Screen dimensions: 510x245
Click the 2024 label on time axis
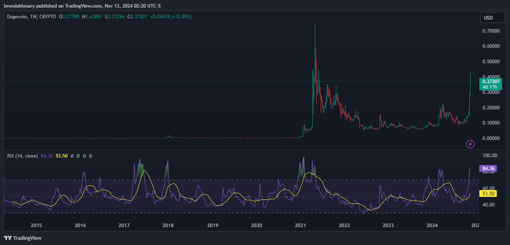[432, 226]
